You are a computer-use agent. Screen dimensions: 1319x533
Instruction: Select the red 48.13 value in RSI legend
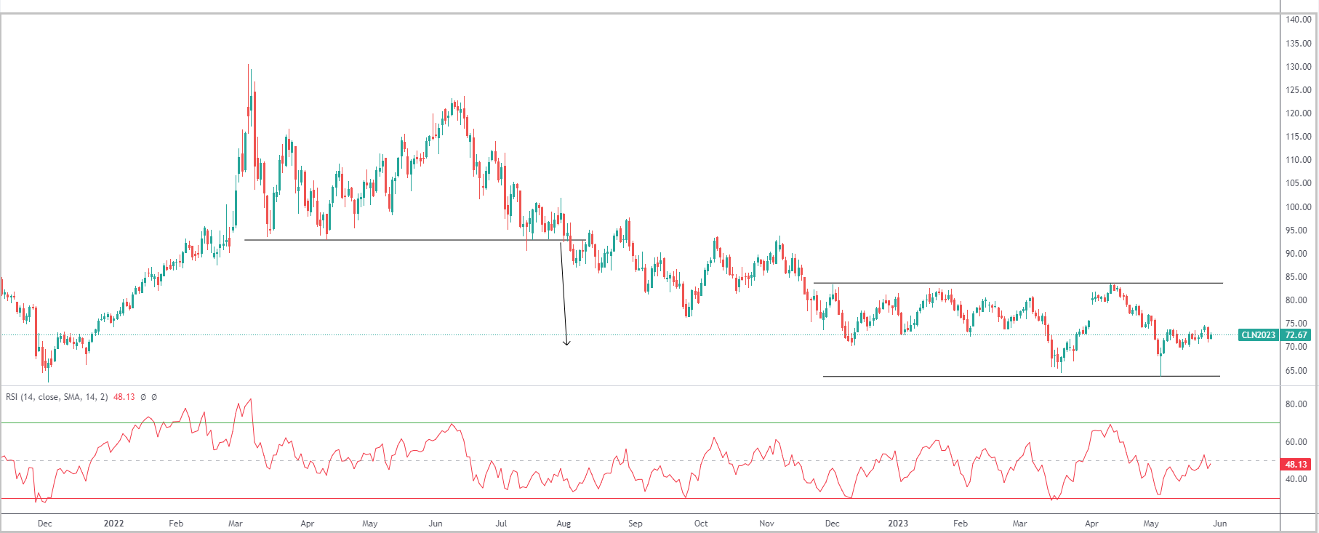click(124, 397)
